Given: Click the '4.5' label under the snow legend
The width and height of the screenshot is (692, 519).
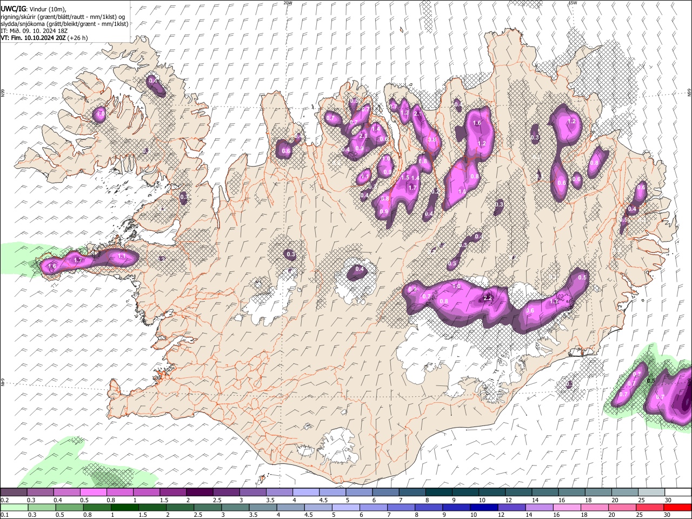Looking at the screenshot, I should point(323,500).
